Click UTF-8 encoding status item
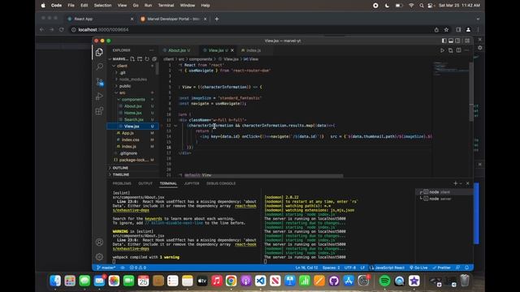The width and height of the screenshot is (520, 292). (350, 268)
